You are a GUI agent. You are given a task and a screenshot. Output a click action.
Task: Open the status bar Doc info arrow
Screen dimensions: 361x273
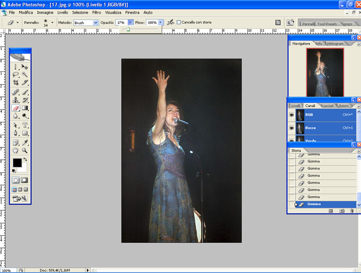click(88, 270)
